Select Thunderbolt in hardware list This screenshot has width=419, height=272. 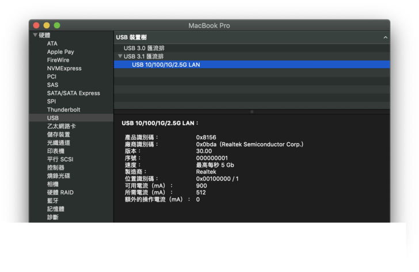click(63, 110)
